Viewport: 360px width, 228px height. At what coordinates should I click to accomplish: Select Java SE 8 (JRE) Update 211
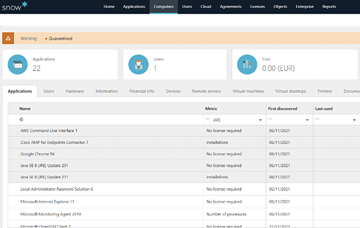(x=184, y=177)
